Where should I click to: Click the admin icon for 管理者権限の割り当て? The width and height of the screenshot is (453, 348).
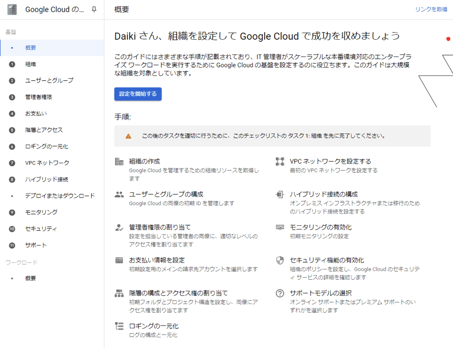coord(119,227)
